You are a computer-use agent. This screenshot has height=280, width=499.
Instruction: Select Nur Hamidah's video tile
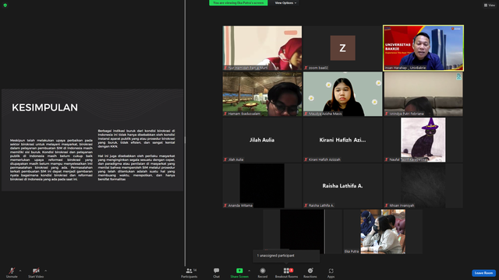coord(262,48)
